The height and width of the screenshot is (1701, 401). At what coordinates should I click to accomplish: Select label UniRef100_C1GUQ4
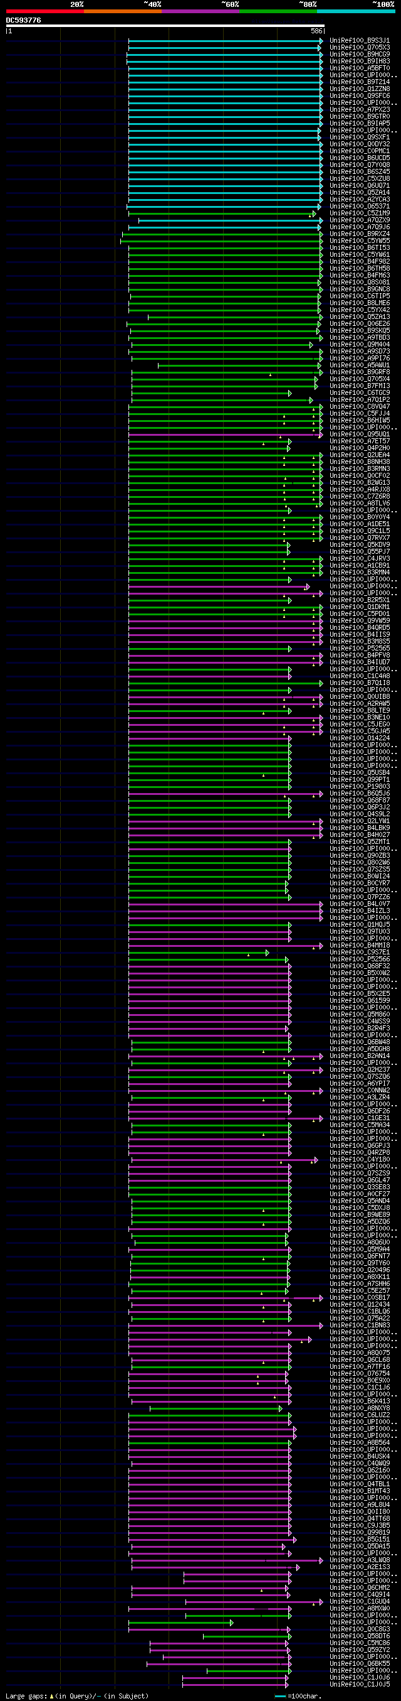360,1601
